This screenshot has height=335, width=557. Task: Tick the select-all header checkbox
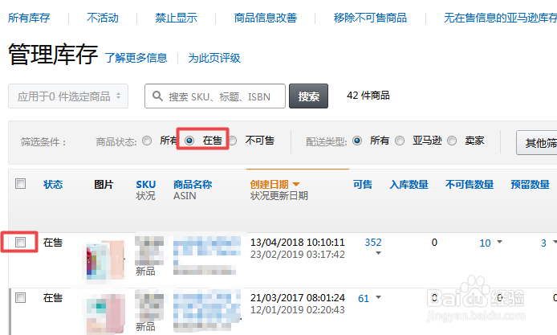point(21,183)
